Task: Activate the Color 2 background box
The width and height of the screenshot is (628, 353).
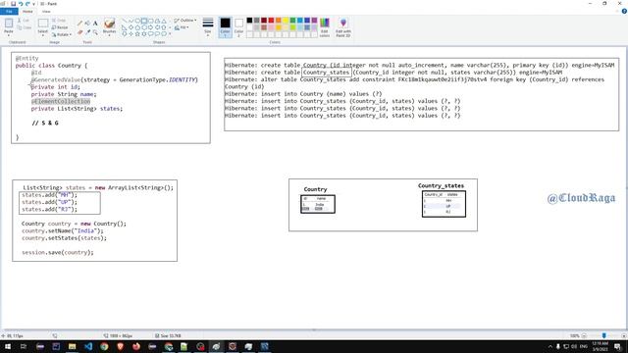Action: (x=238, y=27)
